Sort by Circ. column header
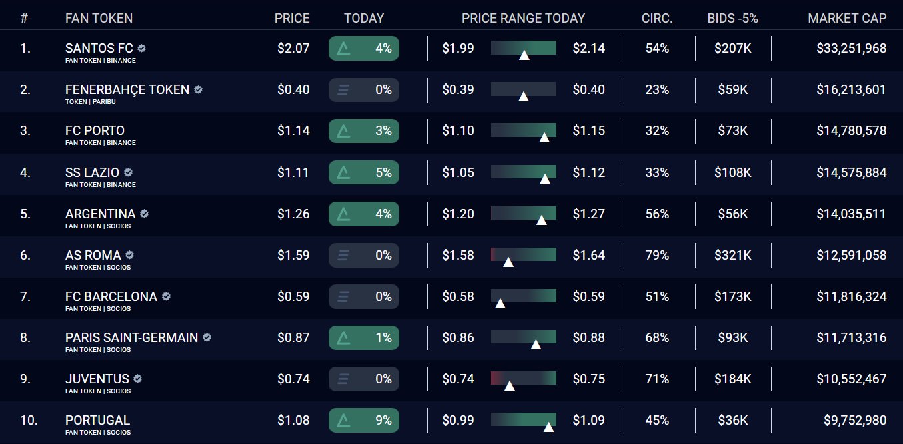 pyautogui.click(x=657, y=18)
